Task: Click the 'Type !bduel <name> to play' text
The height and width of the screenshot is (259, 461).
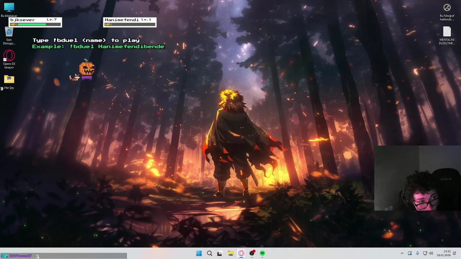Action: click(86, 40)
